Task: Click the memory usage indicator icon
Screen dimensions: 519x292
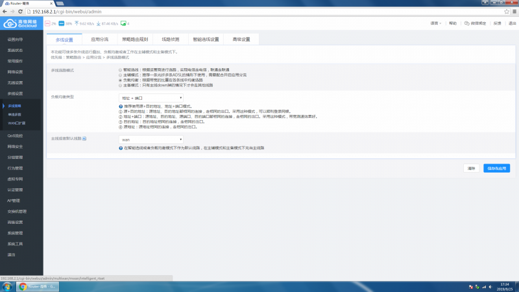Action: 61,23
